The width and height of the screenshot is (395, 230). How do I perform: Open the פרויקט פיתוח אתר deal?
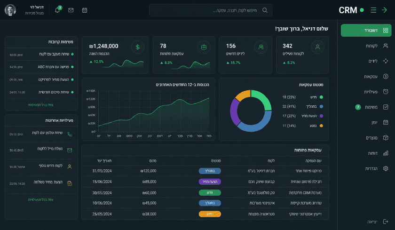click(x=308, y=171)
